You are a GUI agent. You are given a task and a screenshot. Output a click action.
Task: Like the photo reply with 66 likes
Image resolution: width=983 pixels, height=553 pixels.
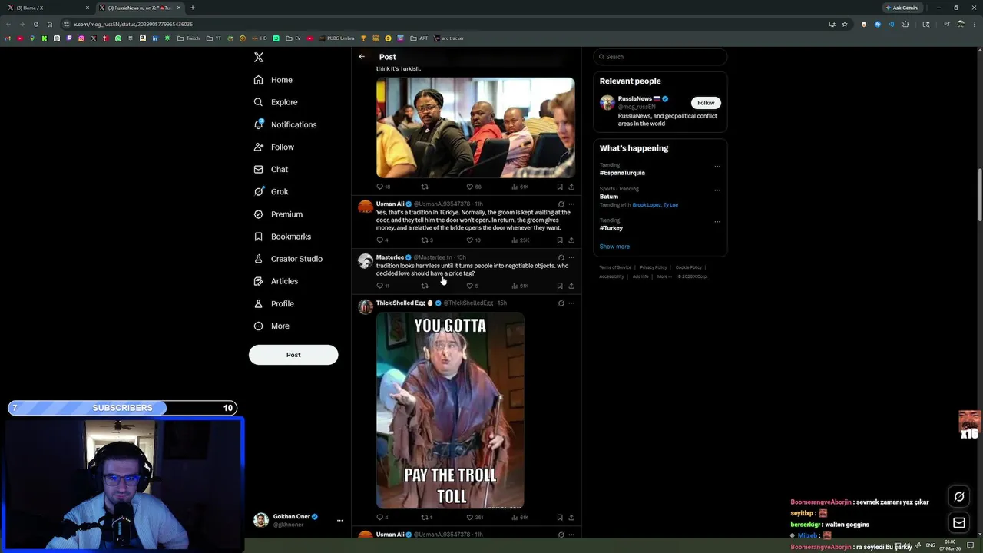coord(474,187)
